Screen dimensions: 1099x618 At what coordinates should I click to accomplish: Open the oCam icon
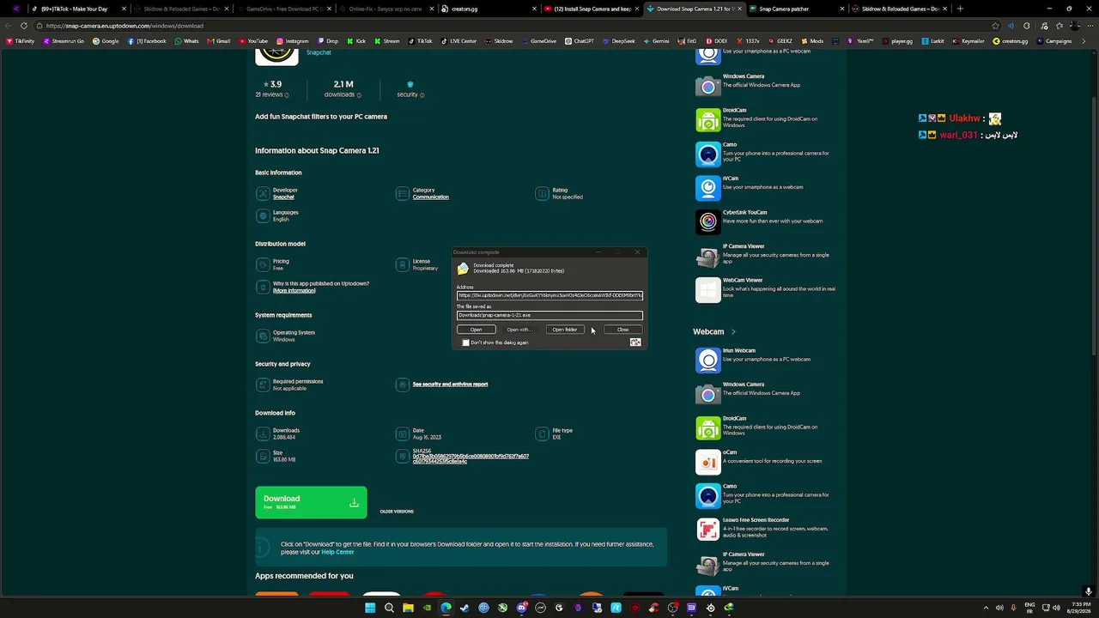[x=707, y=462]
